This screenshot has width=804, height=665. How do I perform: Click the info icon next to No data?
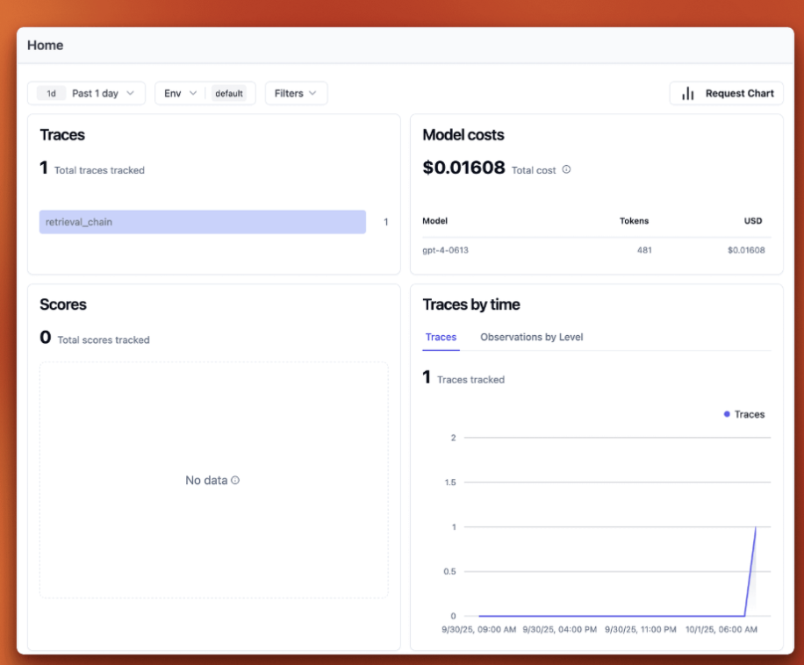[235, 481]
